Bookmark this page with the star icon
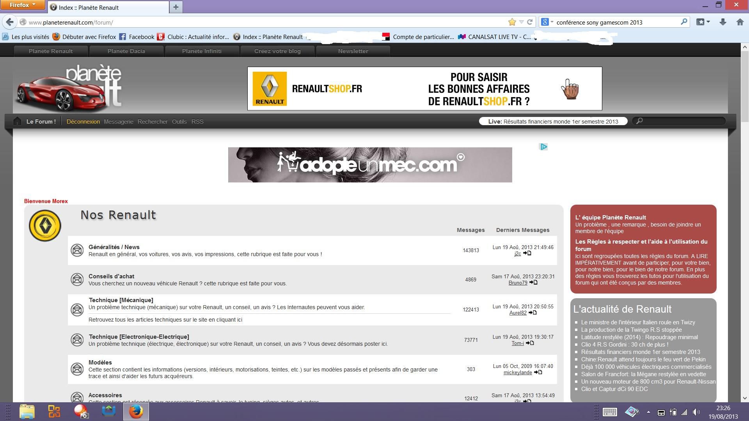Screen dimensions: 749x421 click(512, 22)
